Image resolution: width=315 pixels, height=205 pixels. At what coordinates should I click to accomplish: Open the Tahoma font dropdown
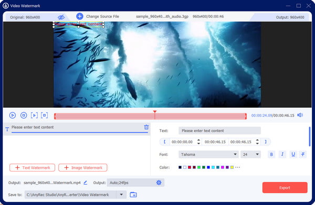pos(208,154)
